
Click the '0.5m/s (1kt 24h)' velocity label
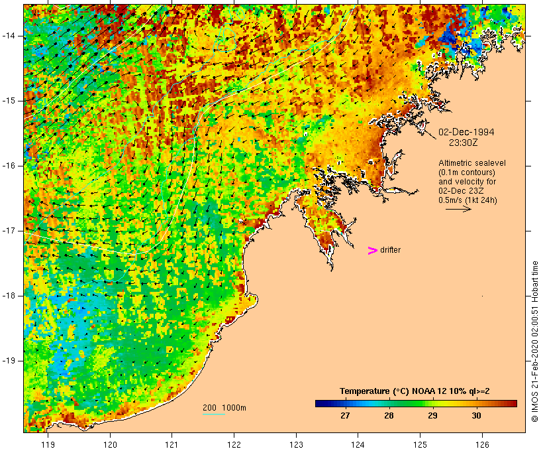pos(468,200)
